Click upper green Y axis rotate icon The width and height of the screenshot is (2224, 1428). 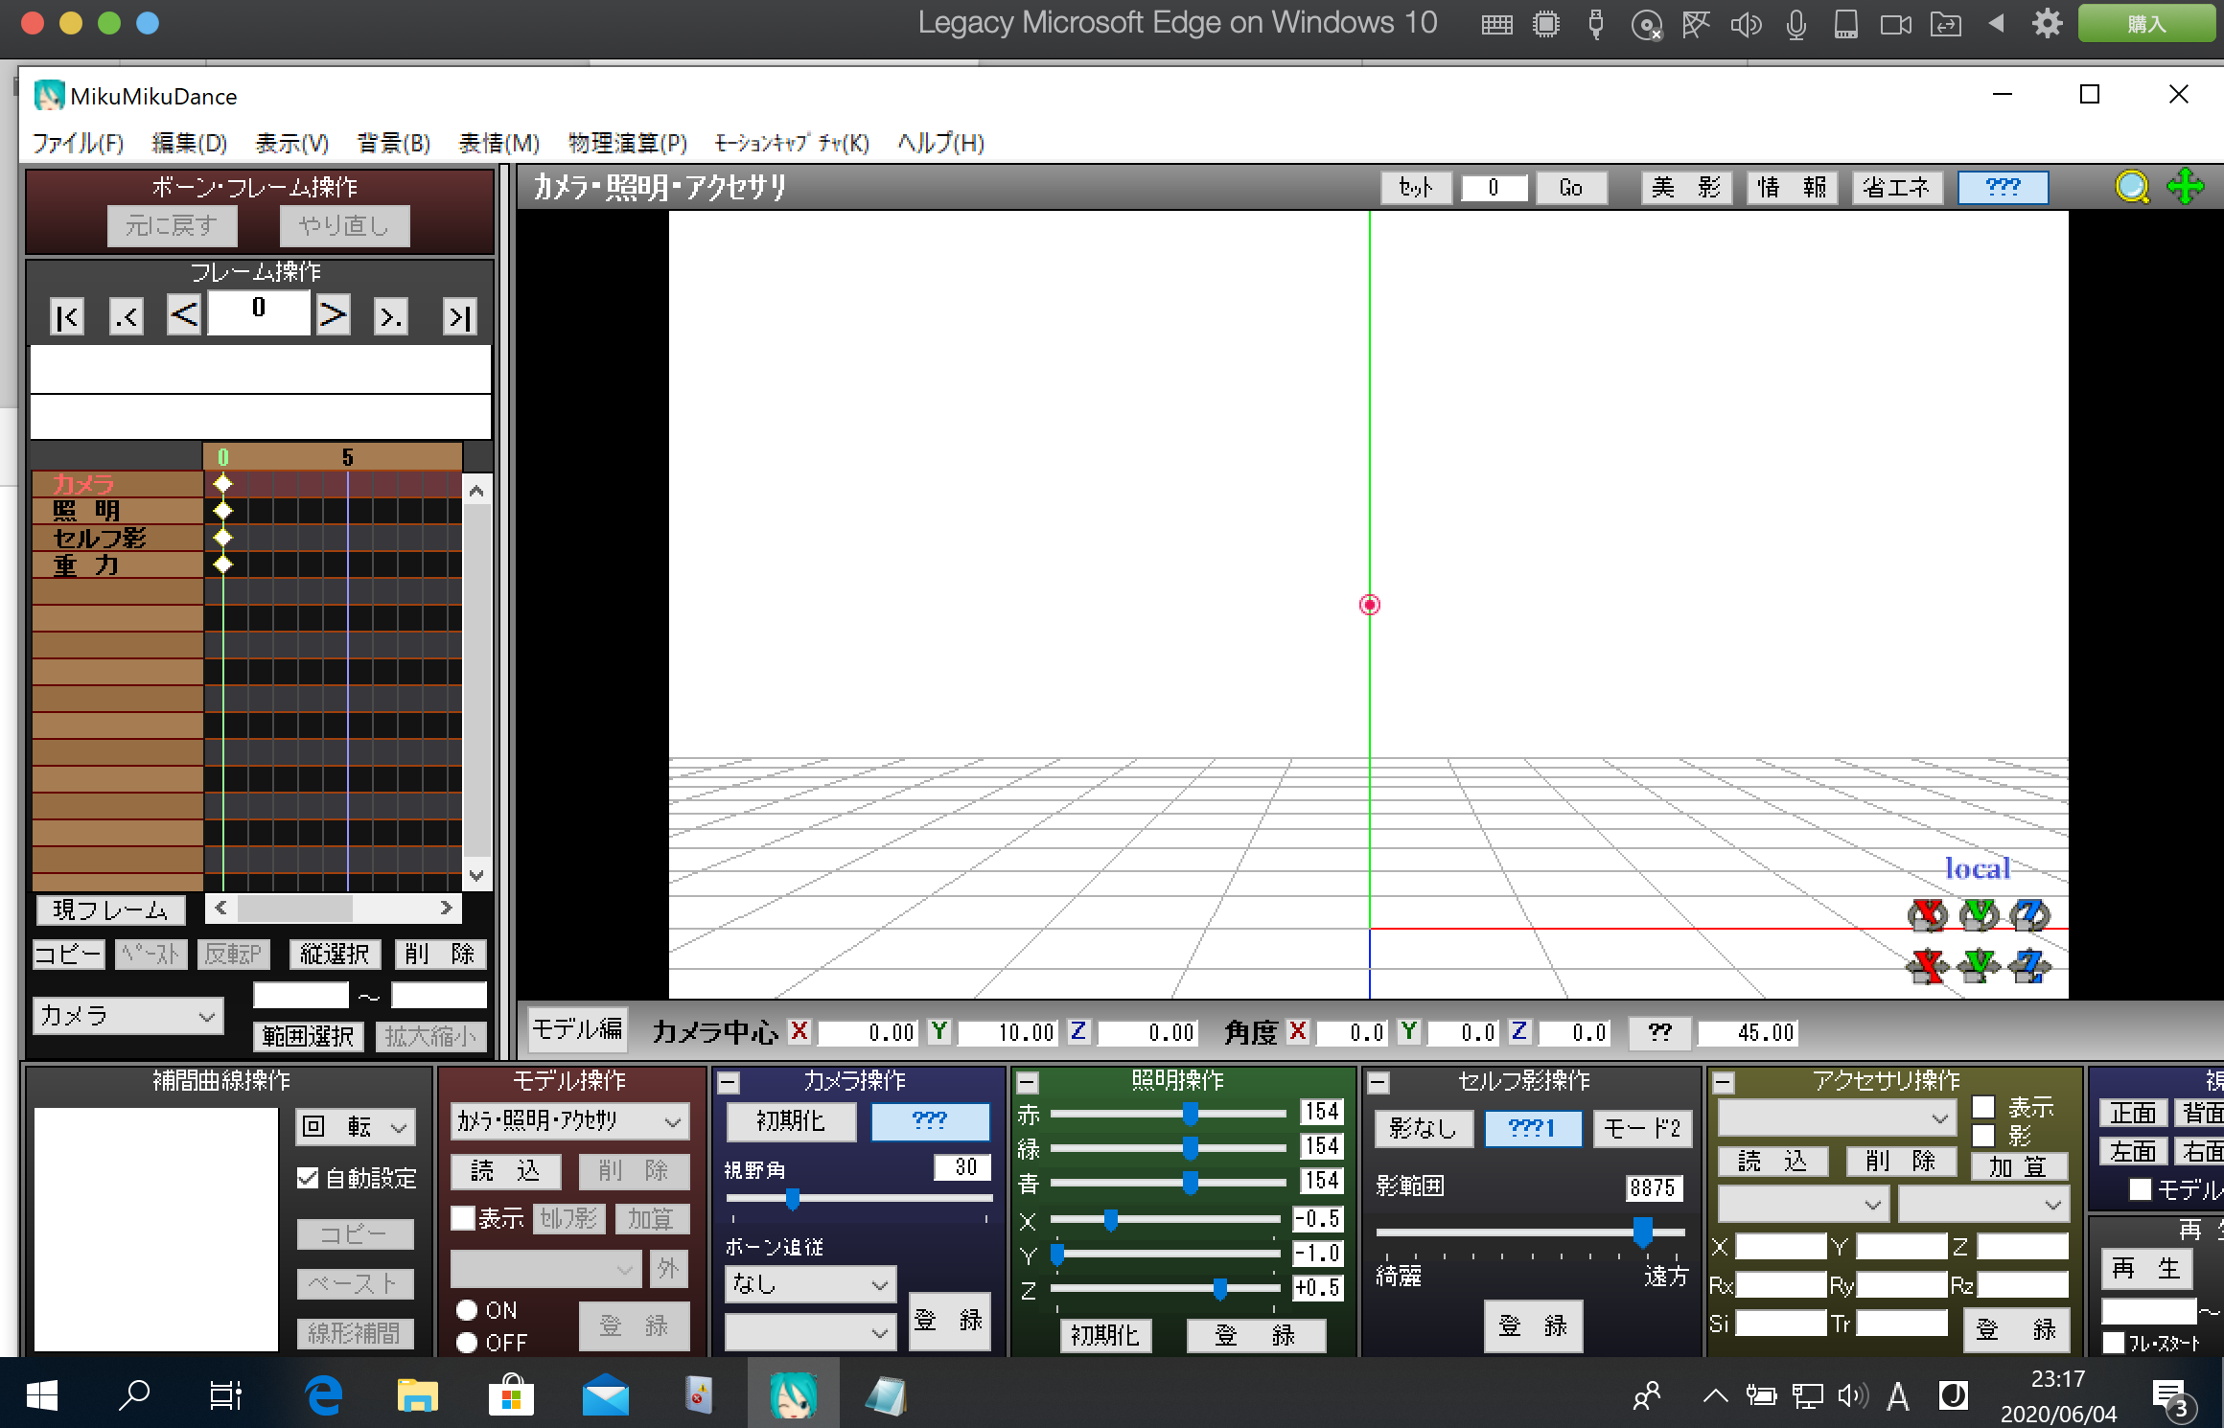pyautogui.click(x=1979, y=914)
